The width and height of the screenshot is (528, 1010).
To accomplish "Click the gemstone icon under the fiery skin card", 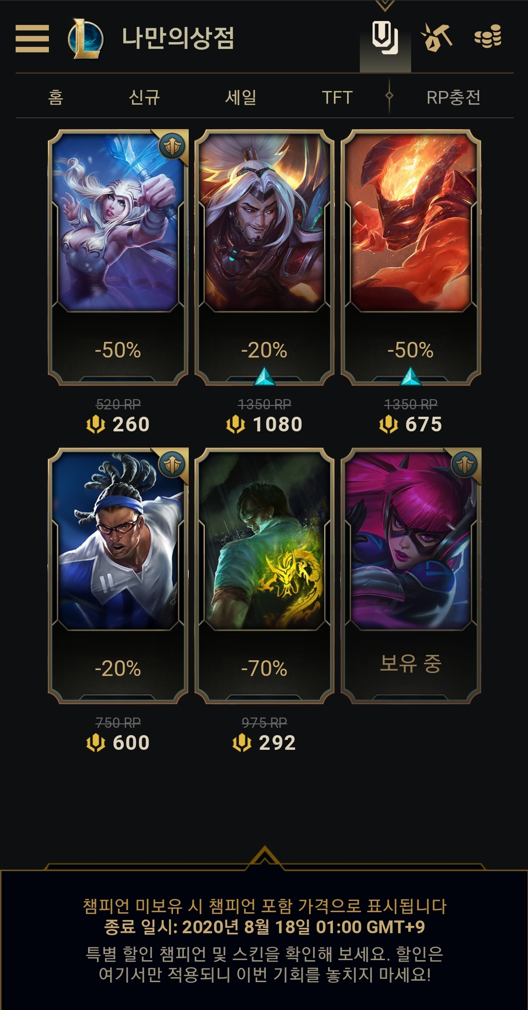I will [x=411, y=376].
